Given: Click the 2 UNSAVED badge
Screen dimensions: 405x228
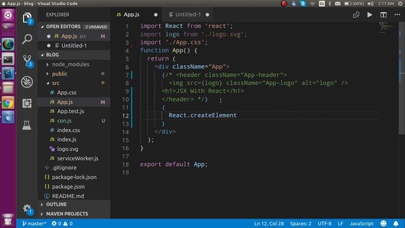Looking at the screenshot, I should point(96,27).
